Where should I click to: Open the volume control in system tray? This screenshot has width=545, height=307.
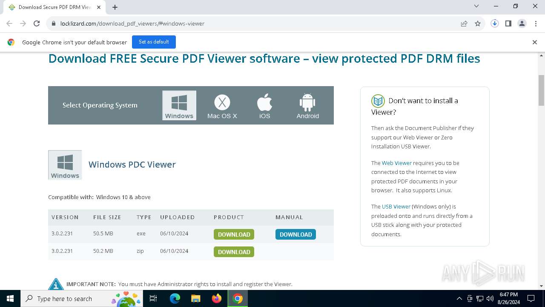pyautogui.click(x=490, y=298)
